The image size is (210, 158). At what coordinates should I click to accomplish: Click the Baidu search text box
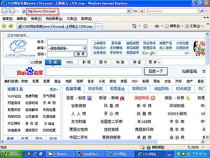[94, 71]
